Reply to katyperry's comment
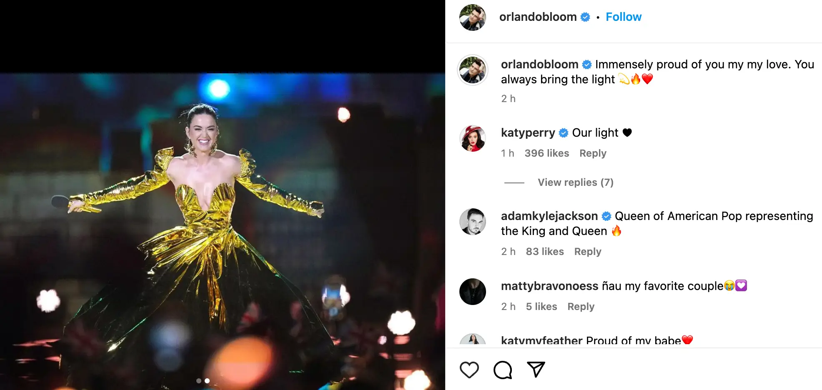This screenshot has height=390, width=822. pos(593,153)
